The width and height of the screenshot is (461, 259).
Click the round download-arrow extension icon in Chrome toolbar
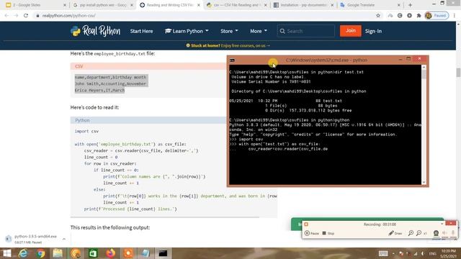coord(409,16)
